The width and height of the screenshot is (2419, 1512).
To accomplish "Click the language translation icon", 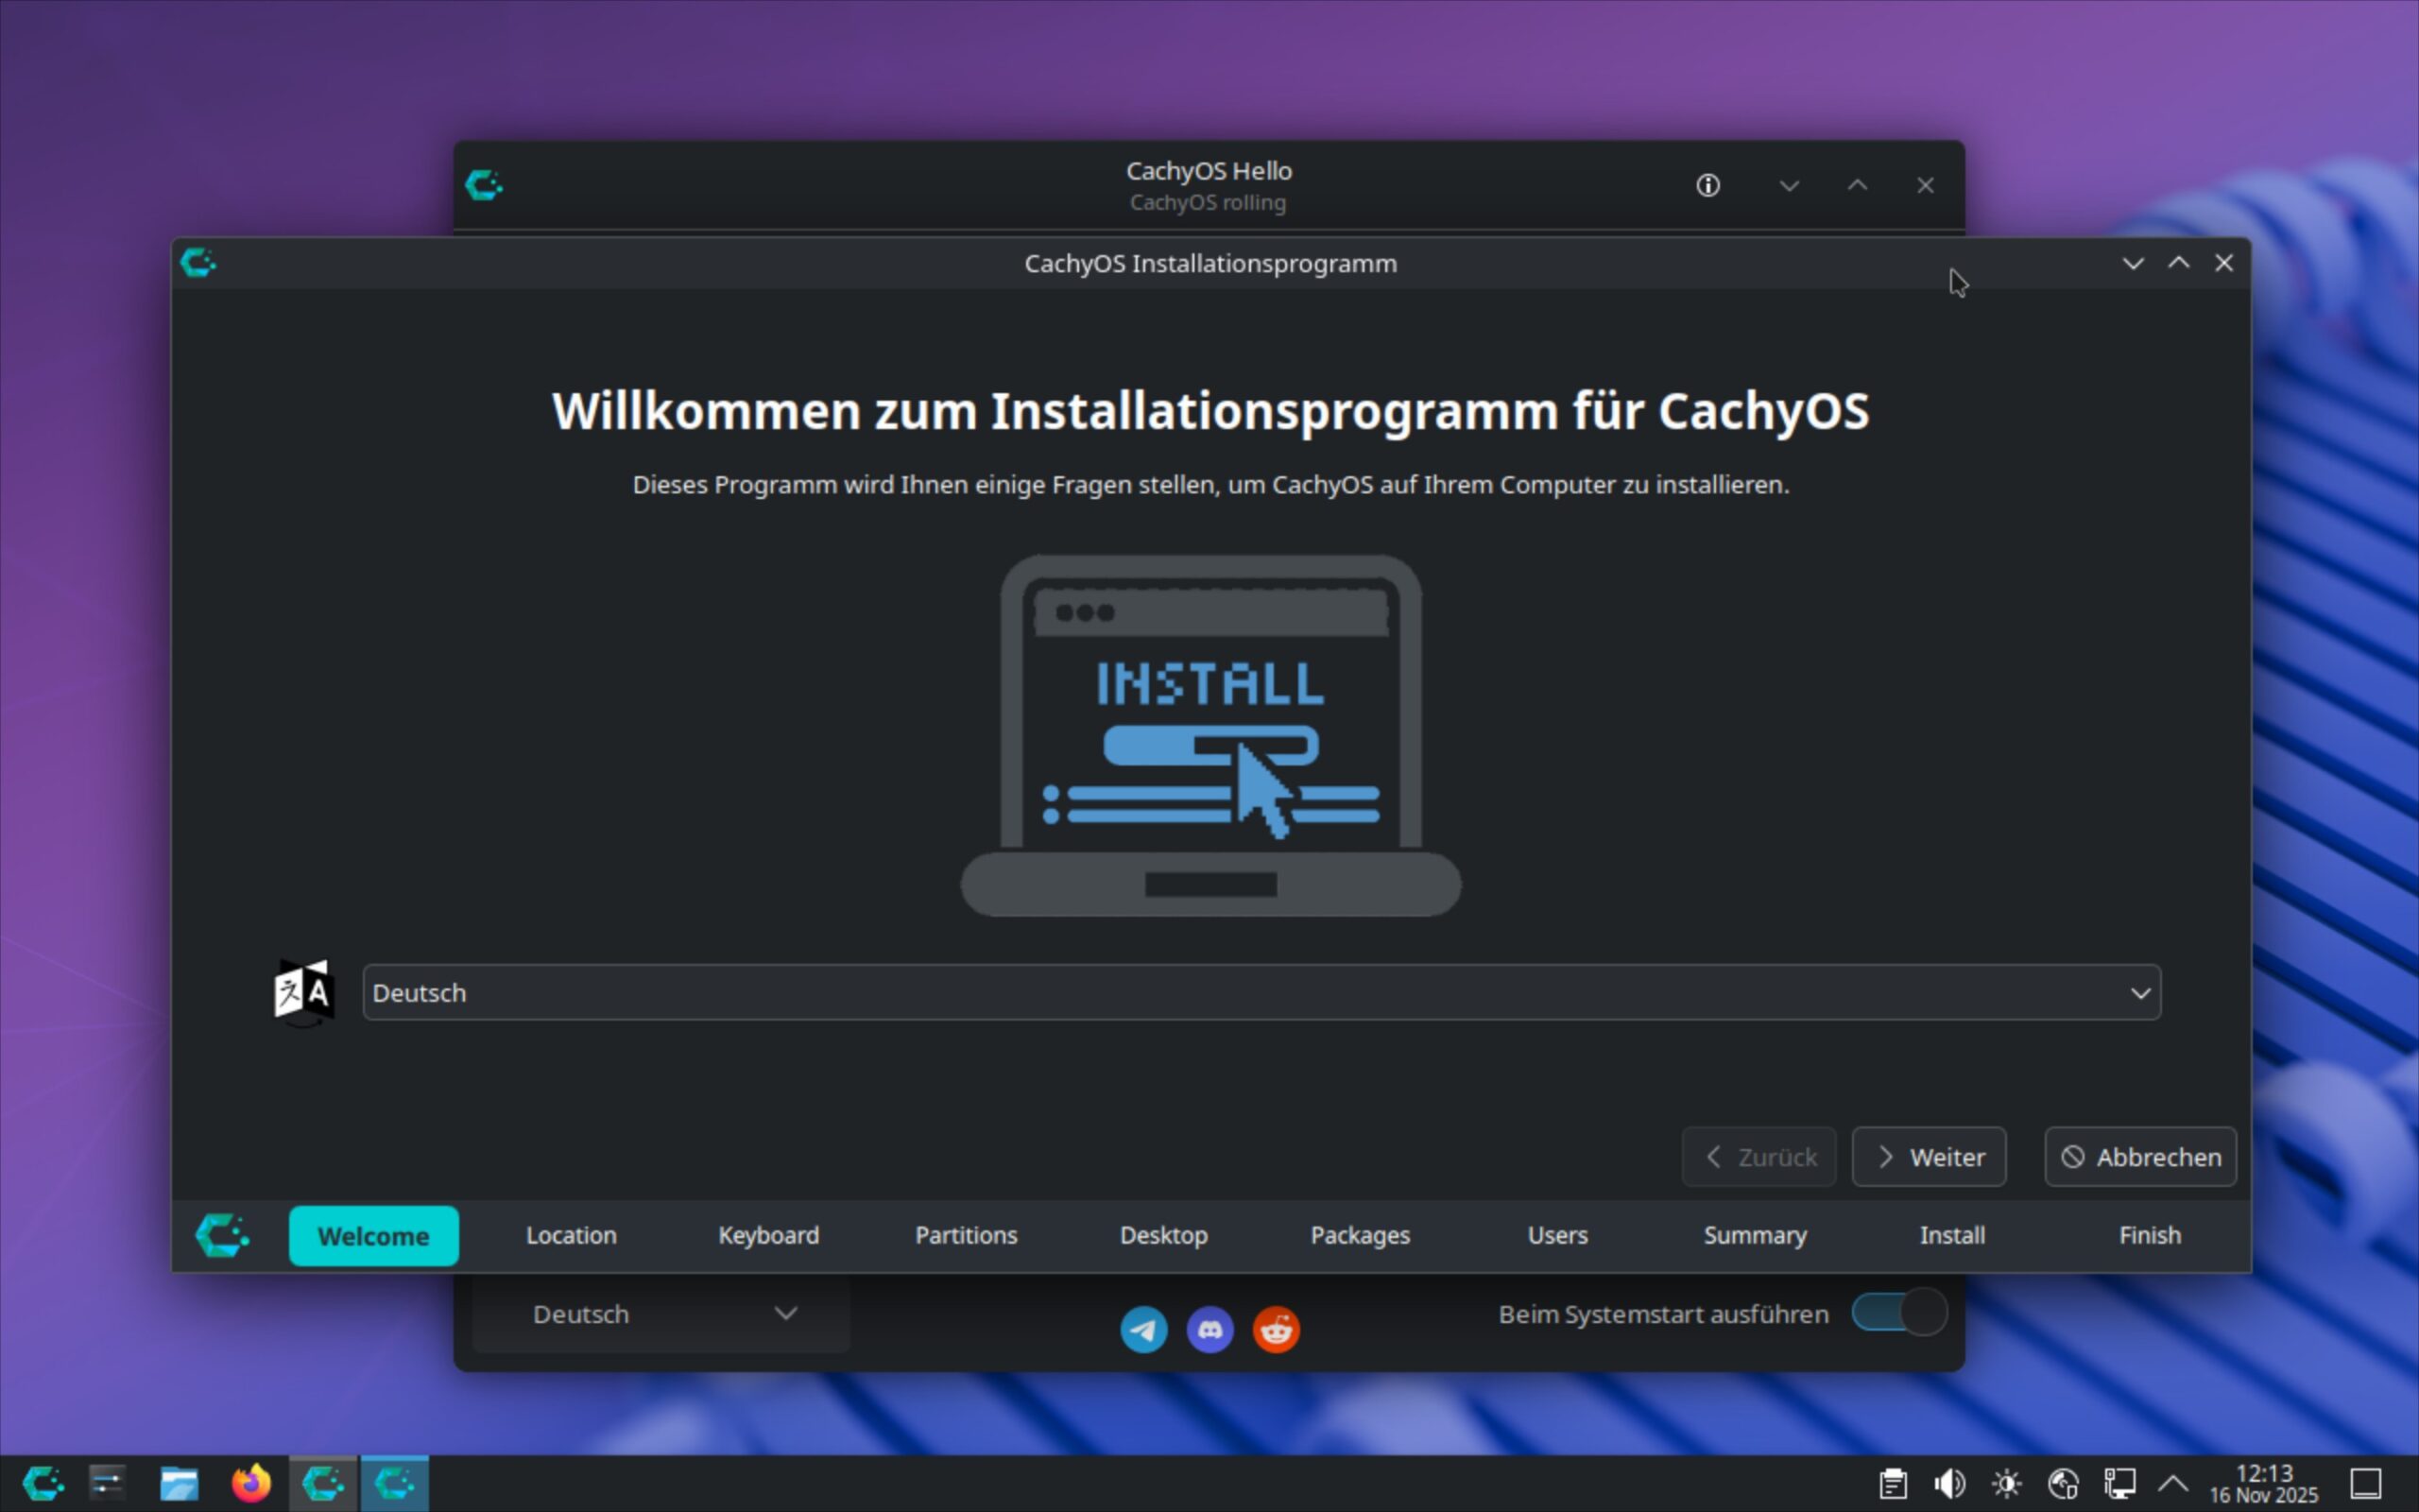I will pyautogui.click(x=303, y=992).
